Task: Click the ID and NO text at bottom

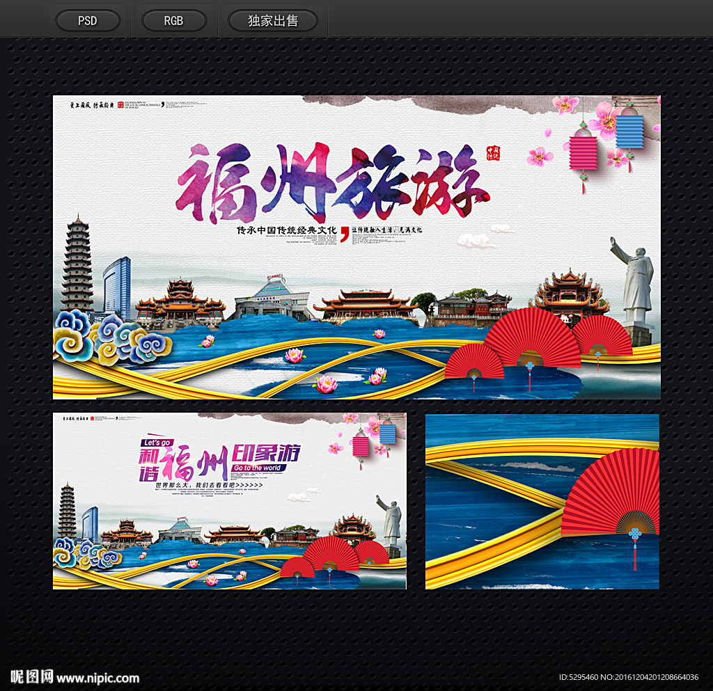Action: [629, 677]
